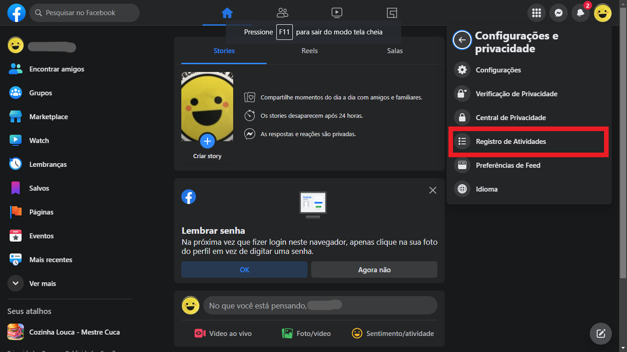The width and height of the screenshot is (627, 352).
Task: Click the avatar beside the post composer
Action: click(x=190, y=305)
